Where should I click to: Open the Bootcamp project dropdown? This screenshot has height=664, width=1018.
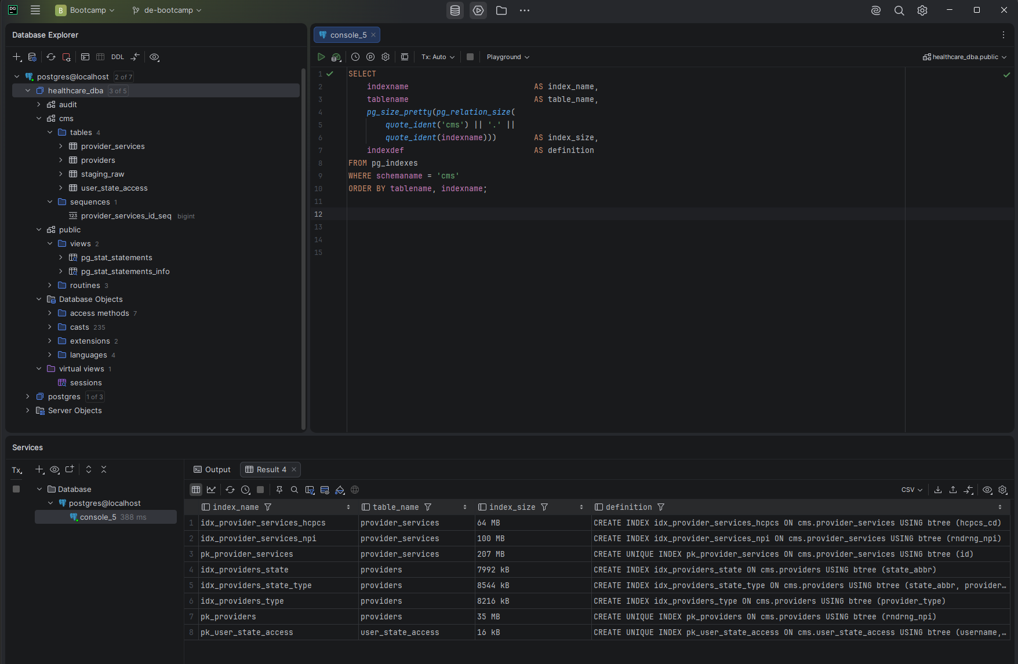(x=85, y=10)
